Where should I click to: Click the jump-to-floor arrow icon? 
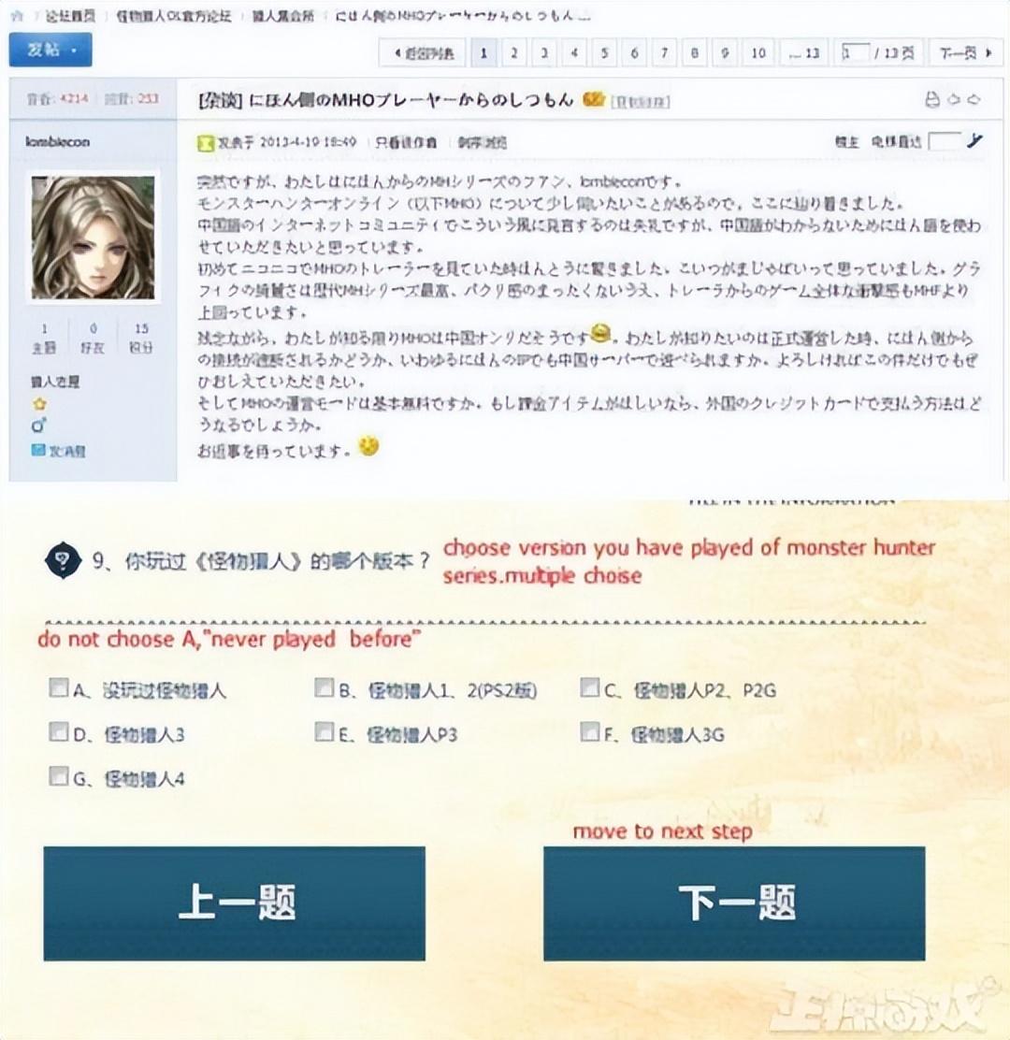tap(974, 142)
